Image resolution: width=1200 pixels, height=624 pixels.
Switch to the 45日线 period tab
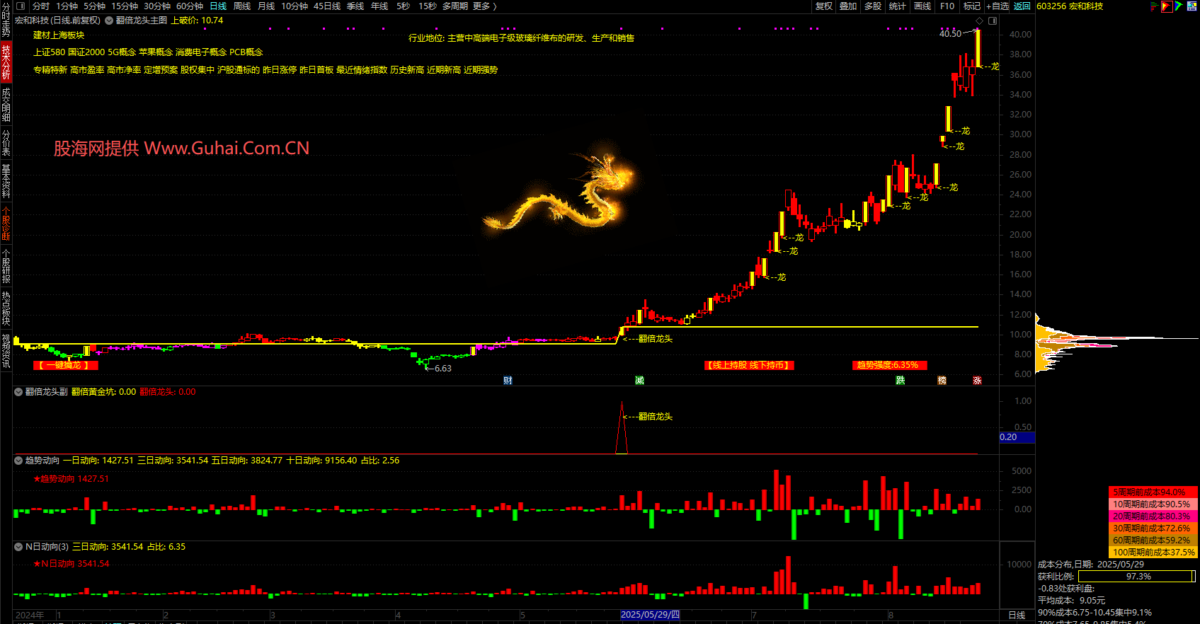327,6
